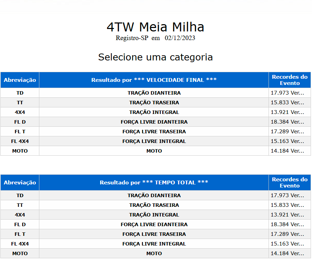
Task: Open TRAÇÃO DIANTEIRA under VELOCIDADE FINAL results
Action: coord(154,93)
